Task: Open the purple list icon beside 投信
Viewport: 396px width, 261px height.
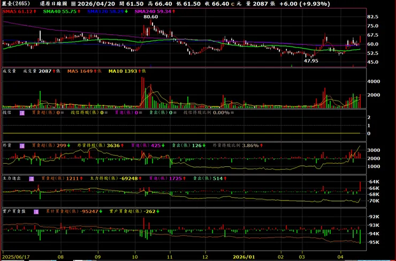Action: (x=22, y=113)
